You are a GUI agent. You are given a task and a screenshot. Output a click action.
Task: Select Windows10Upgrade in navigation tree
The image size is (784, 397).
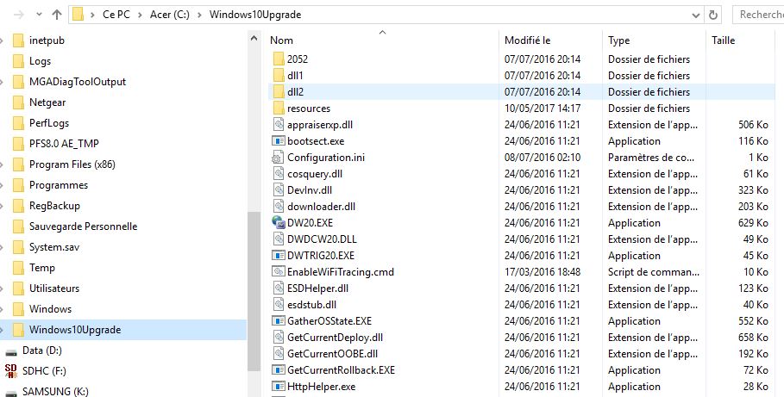(x=75, y=330)
